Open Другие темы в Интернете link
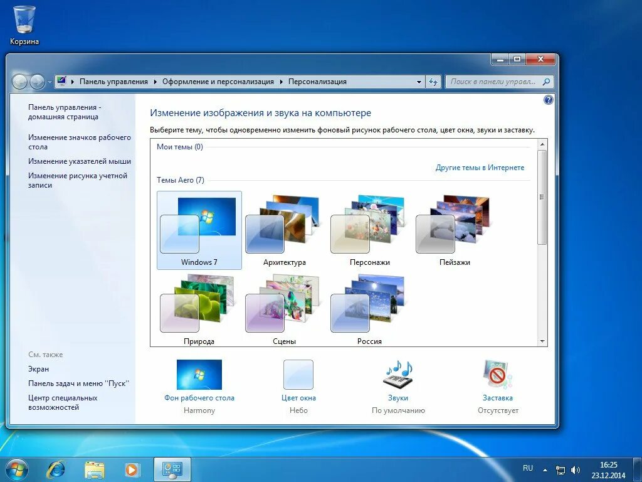Screen dimensions: 642x482 [x=480, y=168]
